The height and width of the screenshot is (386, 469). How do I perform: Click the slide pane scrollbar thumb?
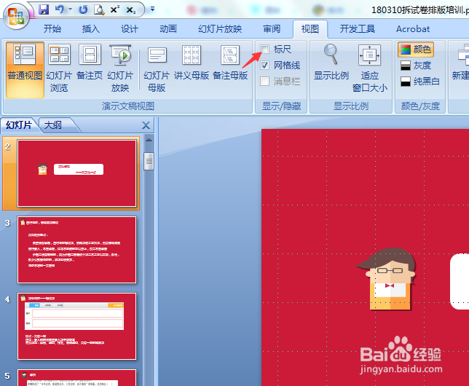click(149, 161)
